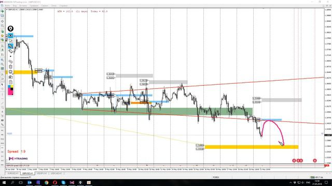Show hidden system tray icons chevron
Image resolution: width=332 pixels, height=186 pixels.
click(290, 182)
